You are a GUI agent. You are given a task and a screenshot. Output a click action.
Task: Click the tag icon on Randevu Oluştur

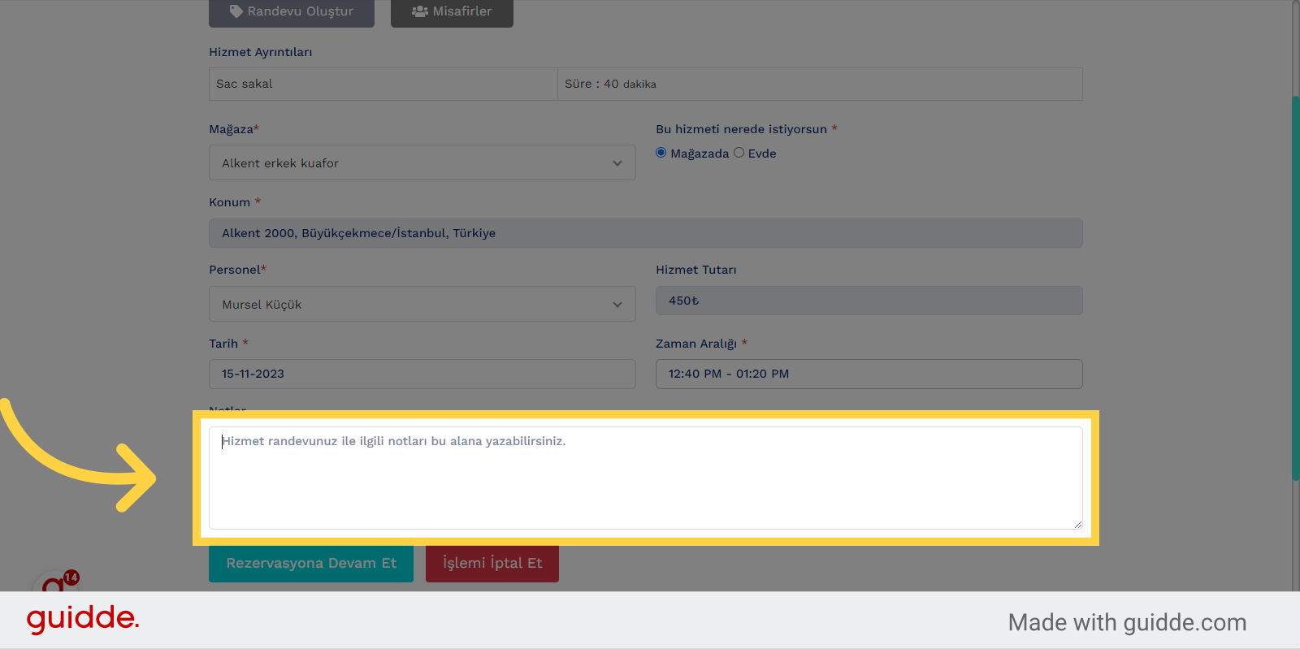point(236,11)
